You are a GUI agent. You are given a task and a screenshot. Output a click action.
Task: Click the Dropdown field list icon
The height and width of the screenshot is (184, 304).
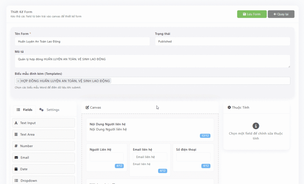point(16,181)
